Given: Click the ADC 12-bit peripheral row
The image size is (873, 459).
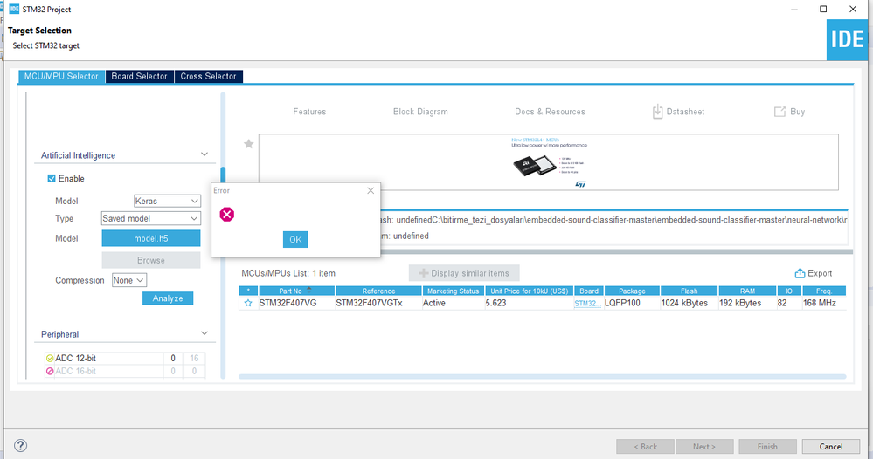Looking at the screenshot, I should [125, 359].
